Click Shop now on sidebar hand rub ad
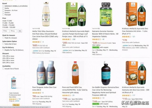 tap(16, 105)
